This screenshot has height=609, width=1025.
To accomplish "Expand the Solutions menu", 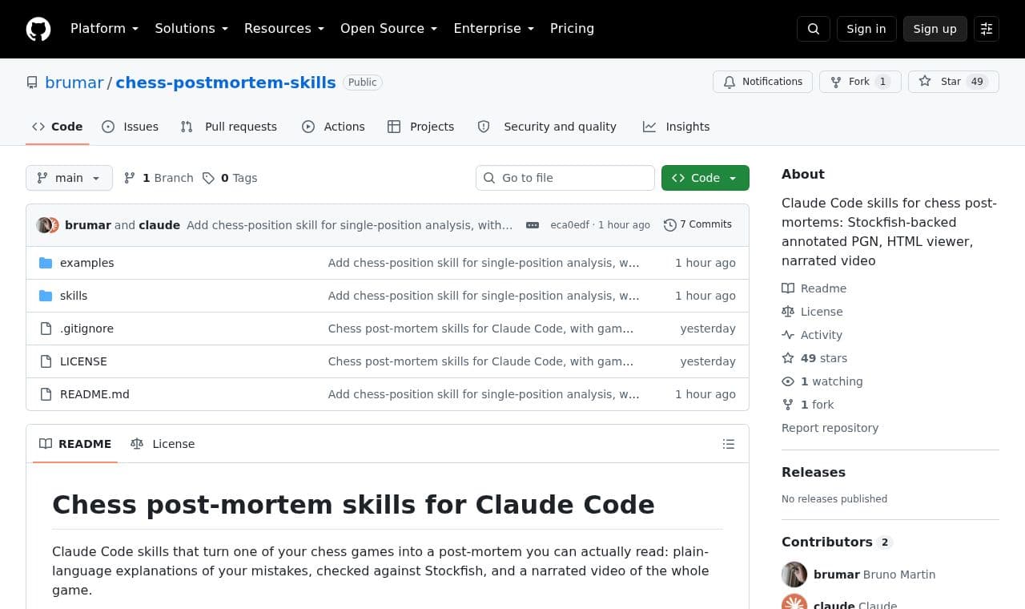I will [x=191, y=29].
